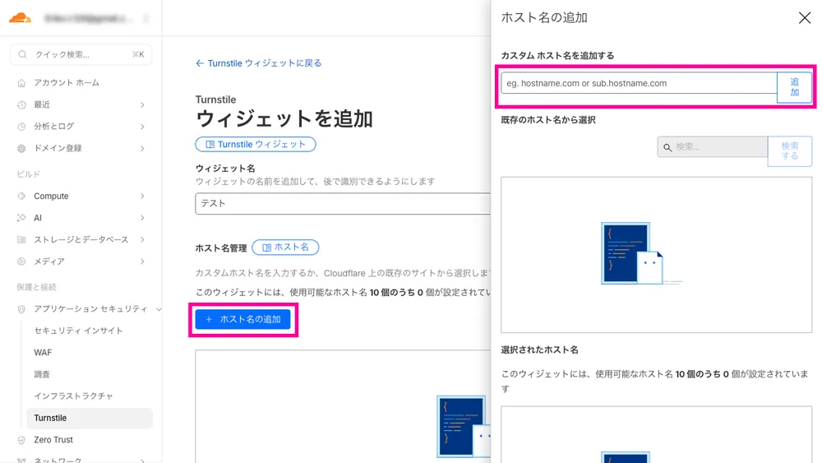Click the Account Home house icon
The width and height of the screenshot is (822, 463).
click(21, 83)
